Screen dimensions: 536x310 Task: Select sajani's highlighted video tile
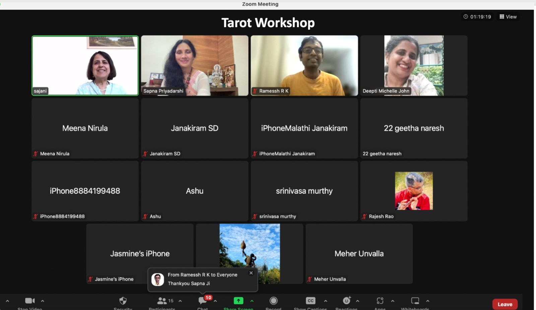point(85,66)
